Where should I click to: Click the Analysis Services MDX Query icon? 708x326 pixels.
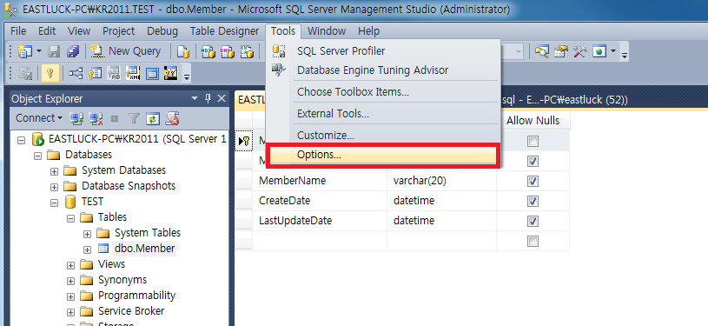click(x=208, y=52)
